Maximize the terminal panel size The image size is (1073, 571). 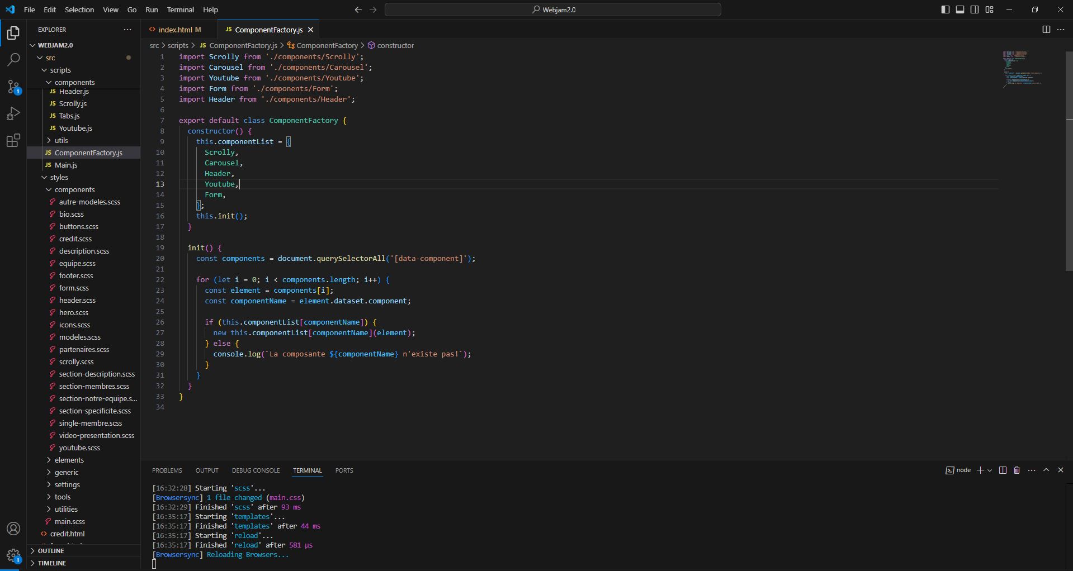(1046, 470)
